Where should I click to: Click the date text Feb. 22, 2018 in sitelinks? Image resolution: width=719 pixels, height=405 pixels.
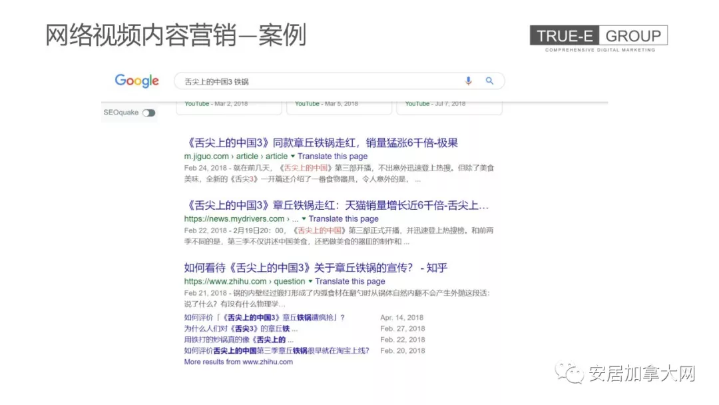pos(403,340)
